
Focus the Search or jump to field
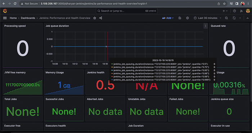[x=127, y=11]
